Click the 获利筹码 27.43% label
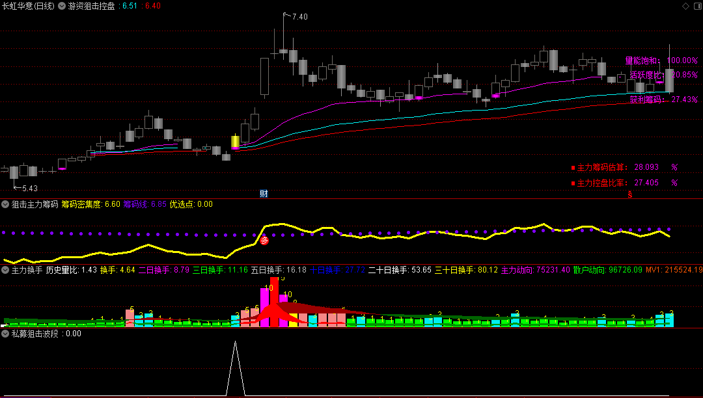The height and width of the screenshot is (398, 703). (663, 99)
